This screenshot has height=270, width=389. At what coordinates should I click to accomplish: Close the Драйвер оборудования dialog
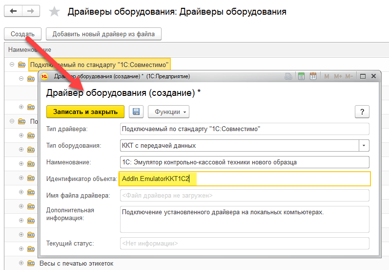click(x=373, y=76)
